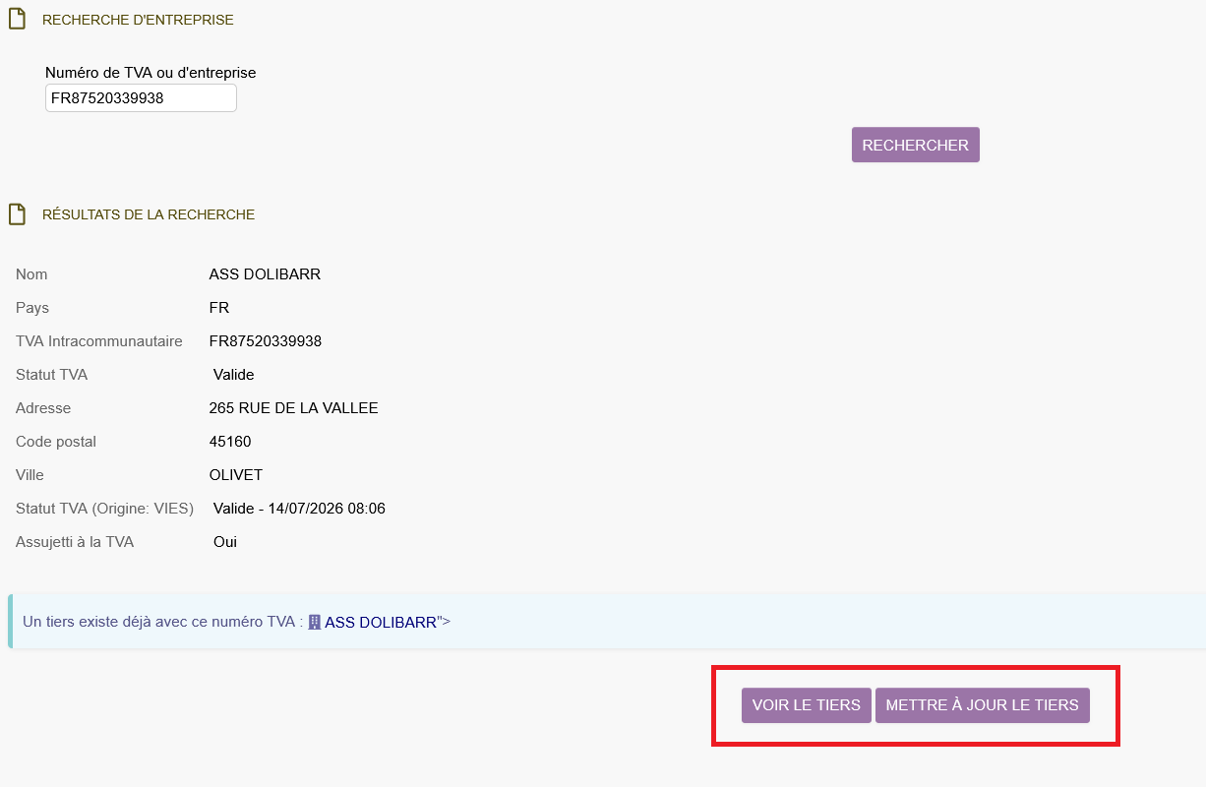Click the city value OLIVET
Viewport: 1206px width, 787px height.
(235, 475)
